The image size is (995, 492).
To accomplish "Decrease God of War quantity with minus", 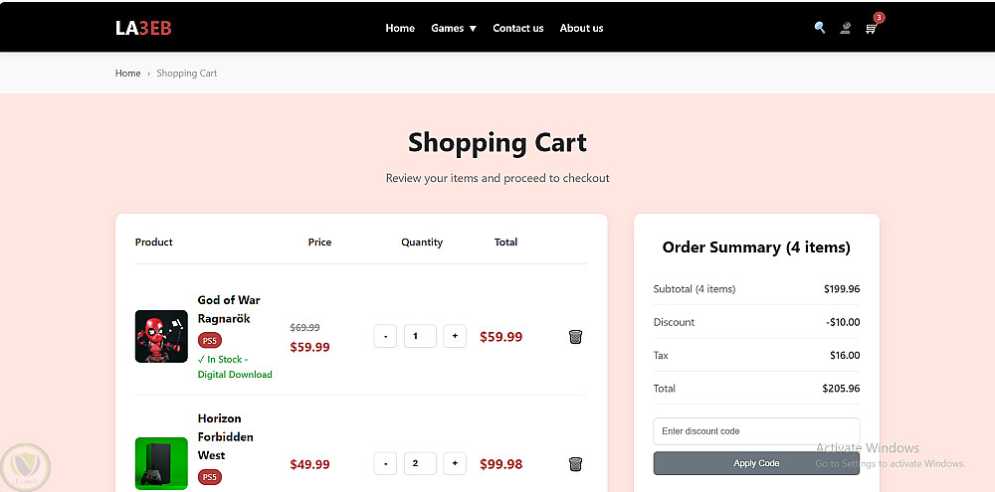I will [x=385, y=336].
